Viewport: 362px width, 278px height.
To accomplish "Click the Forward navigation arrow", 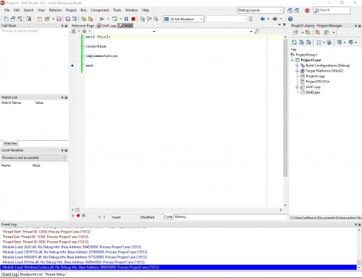I will [x=275, y=19].
